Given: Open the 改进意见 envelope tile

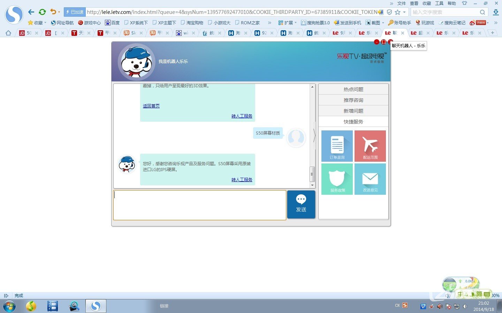Looking at the screenshot, I should (370, 179).
